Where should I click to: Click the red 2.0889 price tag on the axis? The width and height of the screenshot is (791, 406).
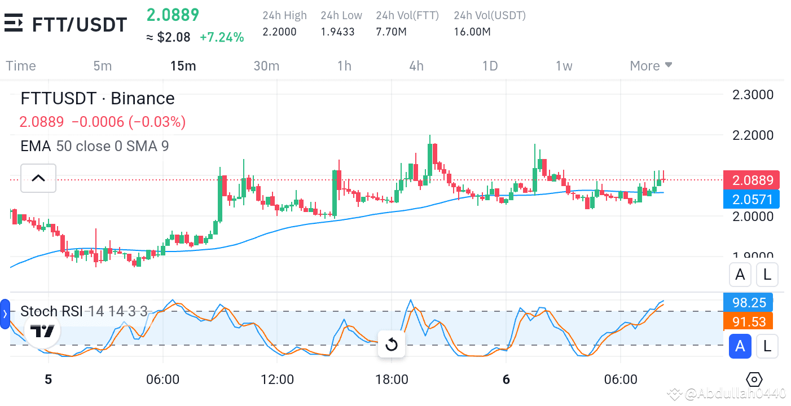[751, 180]
